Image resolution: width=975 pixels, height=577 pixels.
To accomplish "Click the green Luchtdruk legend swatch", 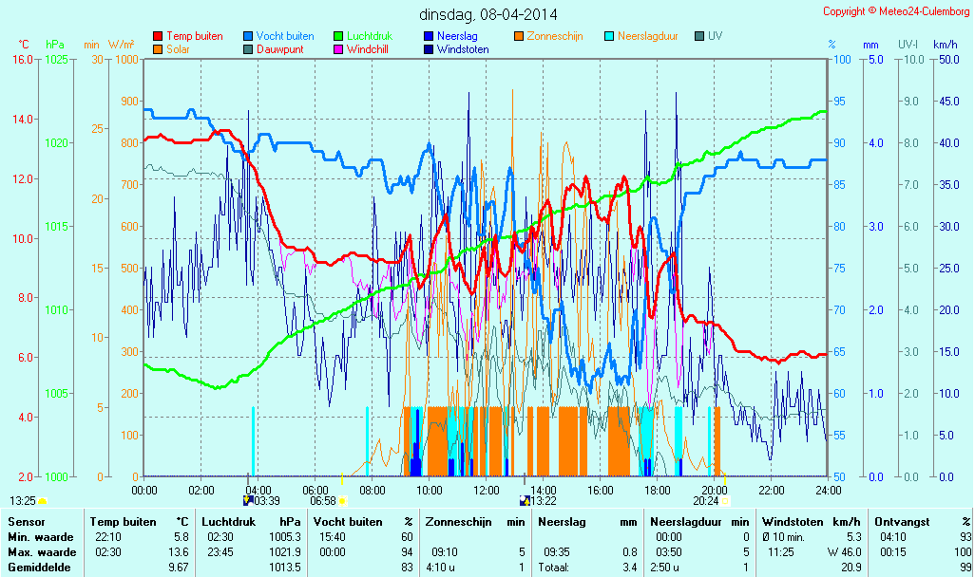I will point(338,37).
